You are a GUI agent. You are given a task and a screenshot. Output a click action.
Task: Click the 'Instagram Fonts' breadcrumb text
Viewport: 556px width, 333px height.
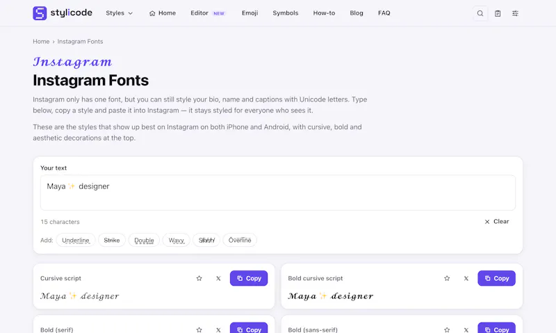80,42
